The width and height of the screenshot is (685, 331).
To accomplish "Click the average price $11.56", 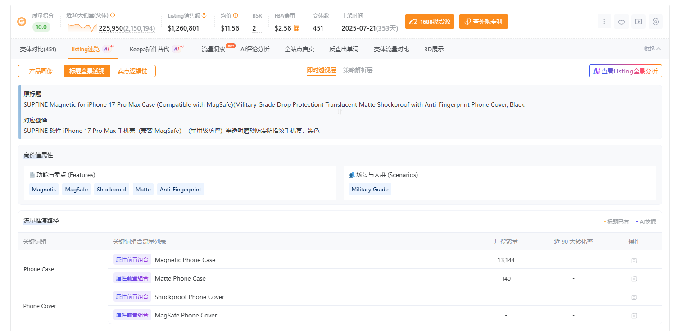I will 230,28.
